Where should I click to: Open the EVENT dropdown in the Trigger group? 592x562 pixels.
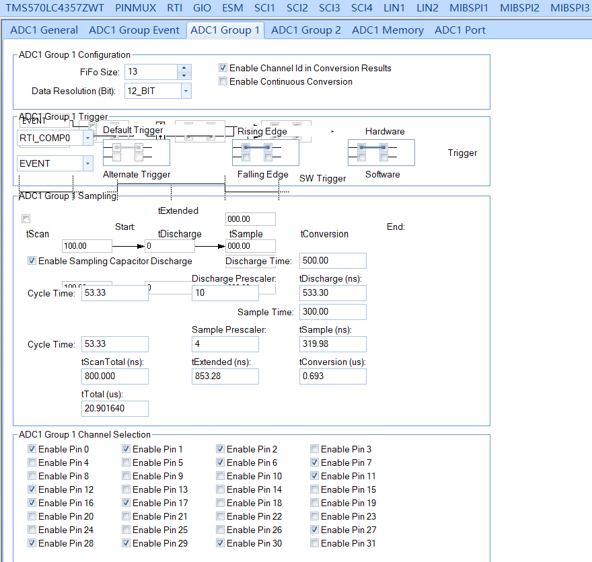[x=88, y=163]
